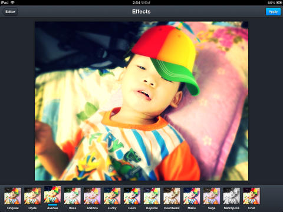Choose the Arizona effect thumbnail
The height and width of the screenshot is (212, 283).
point(92,196)
